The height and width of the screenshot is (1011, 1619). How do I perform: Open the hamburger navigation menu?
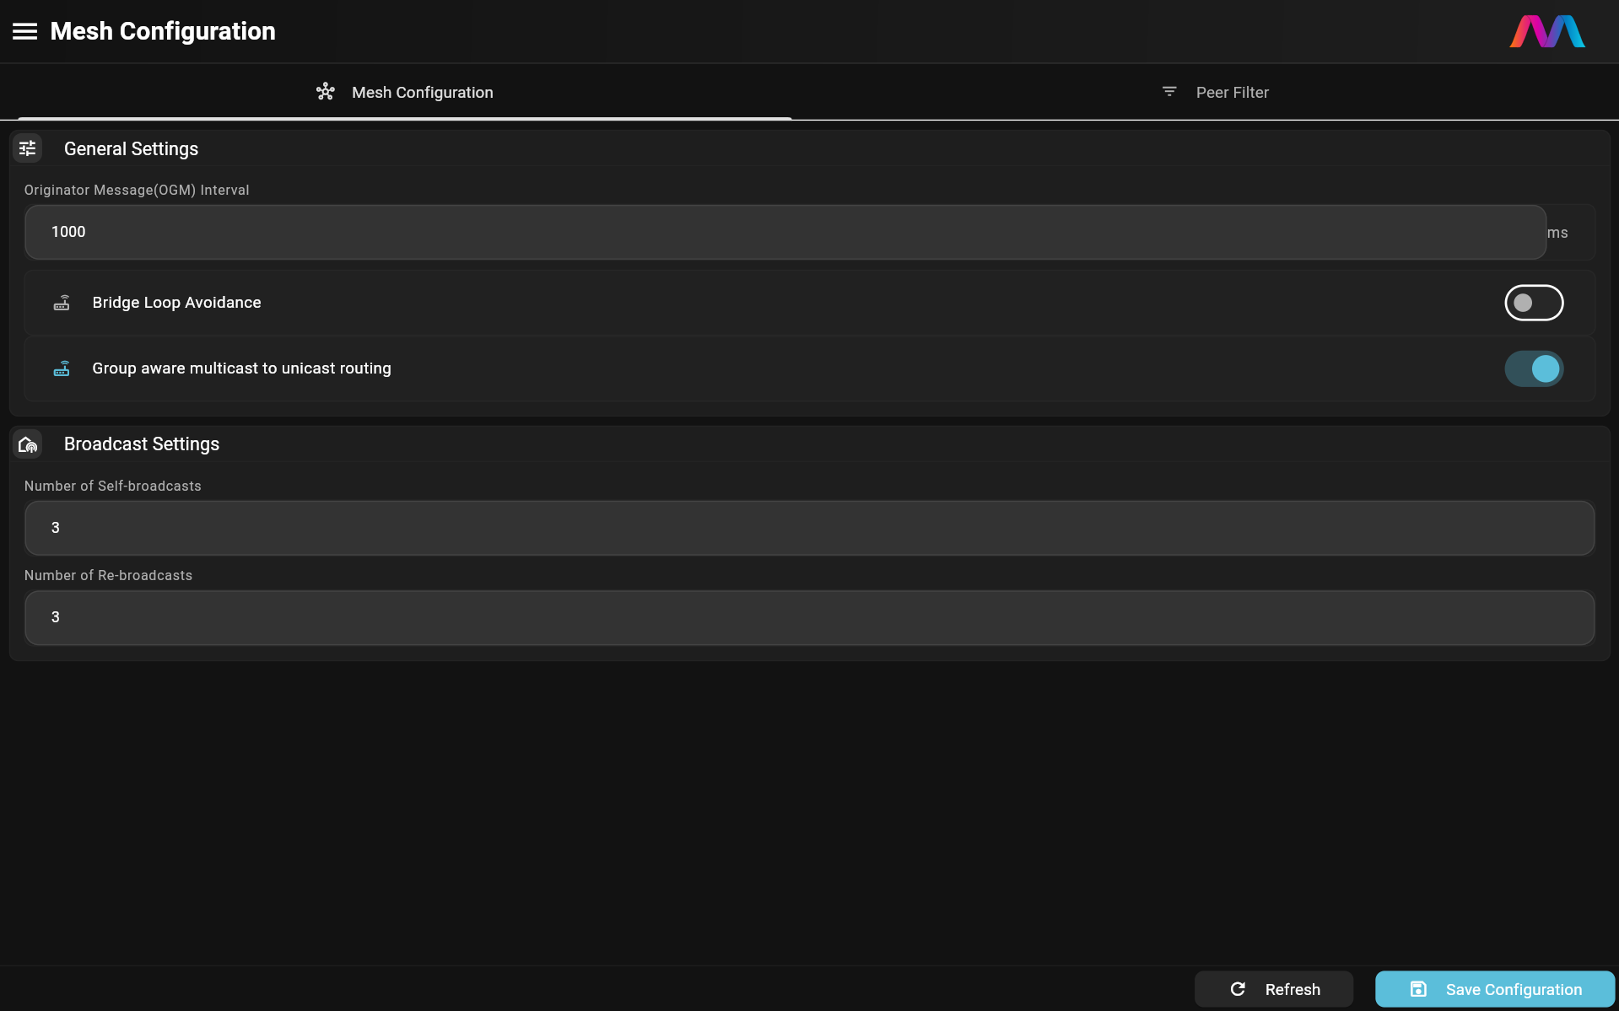24,31
